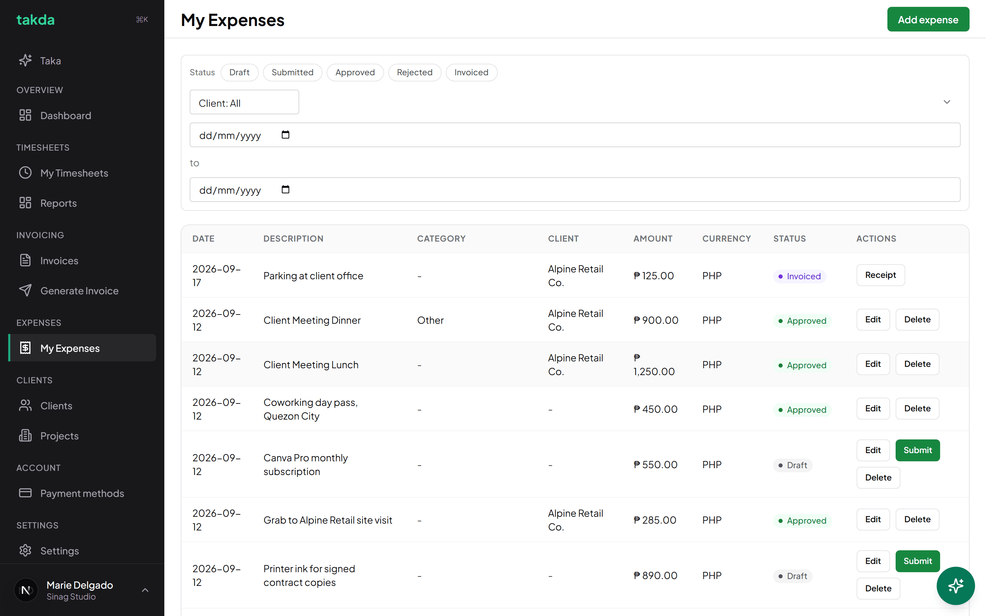This screenshot has height=616, width=986.
Task: Click the end date input field
Action: tap(575, 190)
